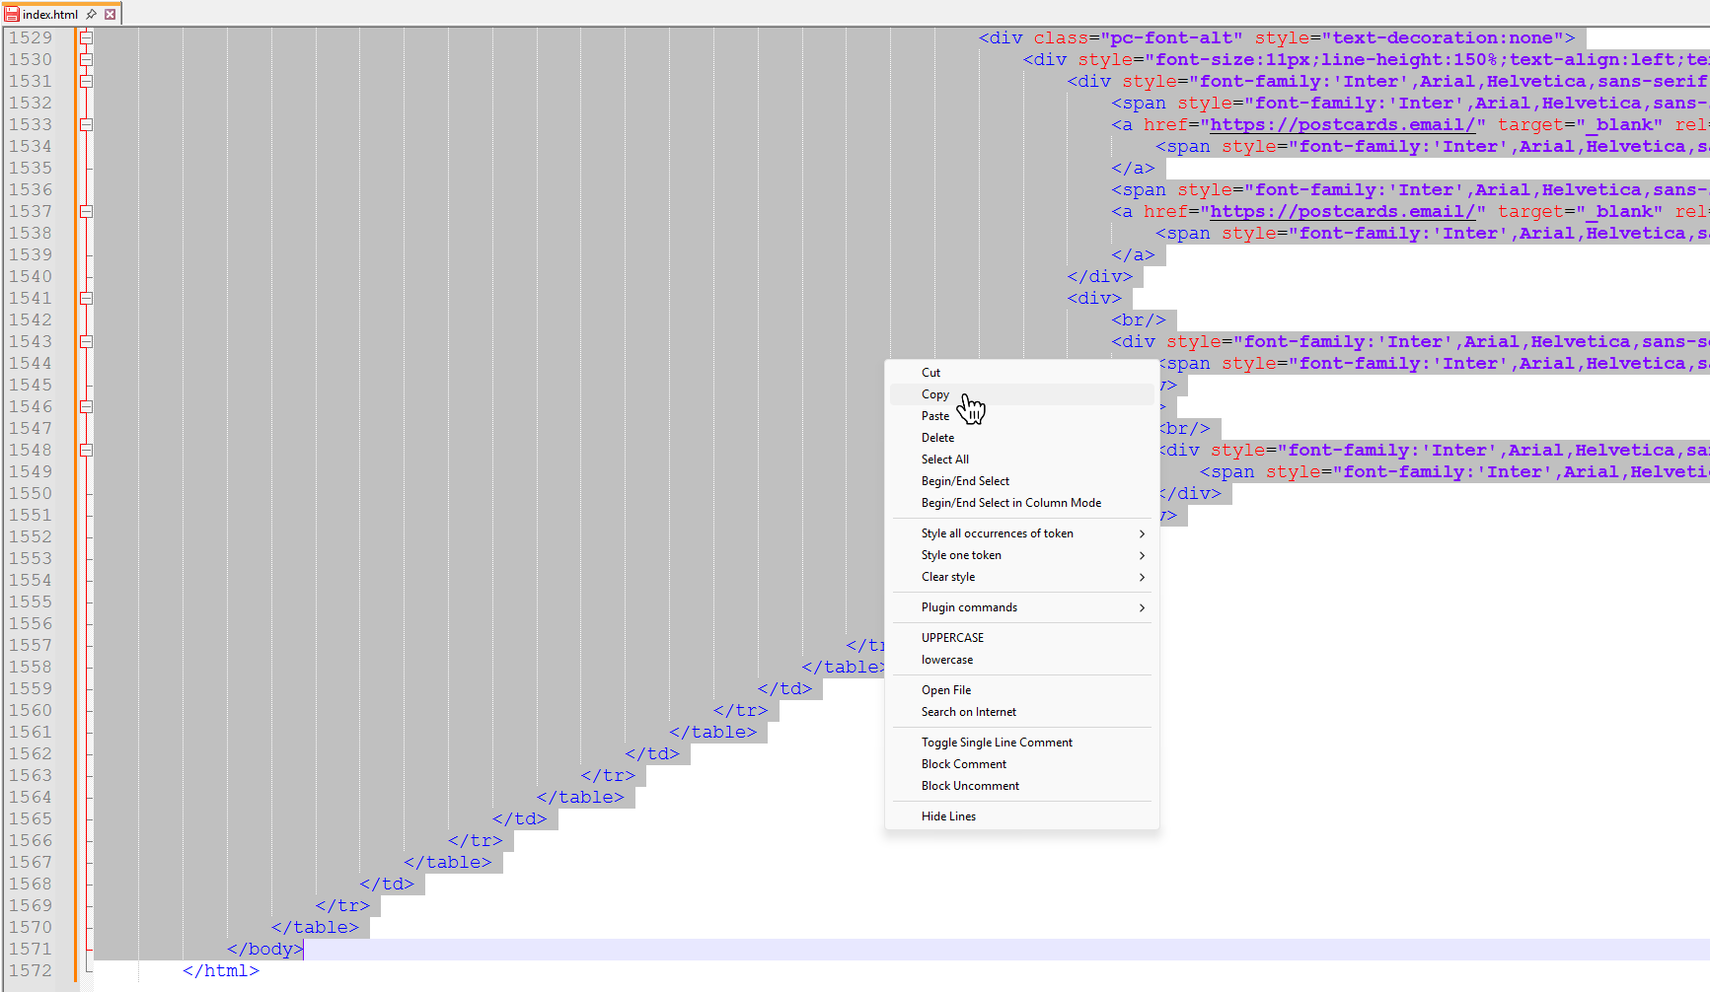Screen dimensions: 1710x992
Task: Choose Paste from the context menu
Action: point(1022,416)
